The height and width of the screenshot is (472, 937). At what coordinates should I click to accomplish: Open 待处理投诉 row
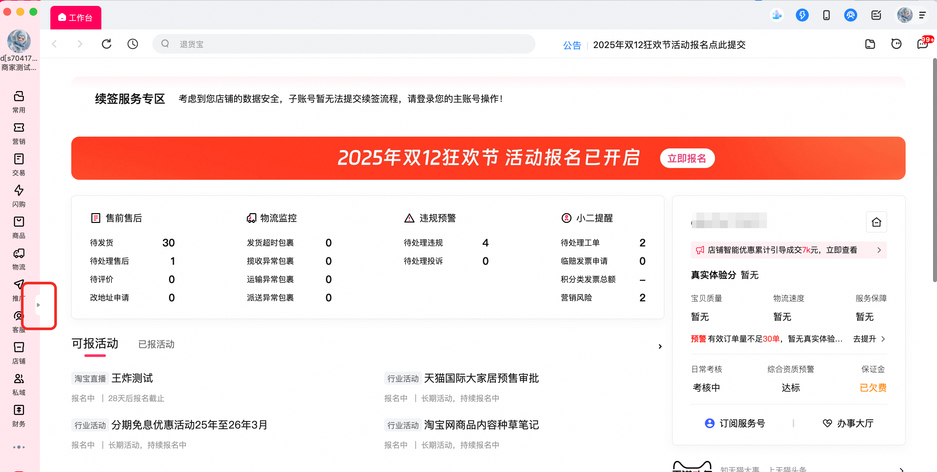click(x=446, y=261)
